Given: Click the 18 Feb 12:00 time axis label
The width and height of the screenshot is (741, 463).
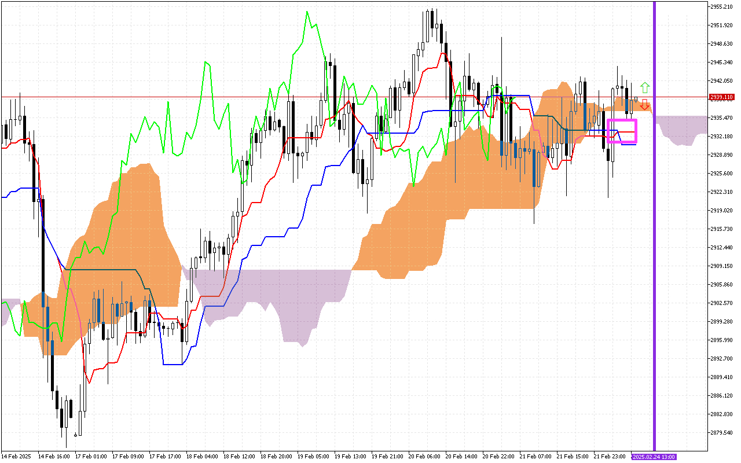Looking at the screenshot, I should tap(240, 457).
